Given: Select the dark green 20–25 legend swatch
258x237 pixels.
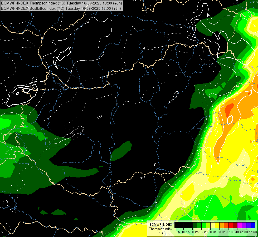Looking at the screenshot, I should coord(195,225).
